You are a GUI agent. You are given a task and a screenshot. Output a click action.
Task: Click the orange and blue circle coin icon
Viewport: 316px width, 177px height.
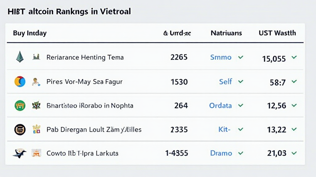pyautogui.click(x=20, y=81)
